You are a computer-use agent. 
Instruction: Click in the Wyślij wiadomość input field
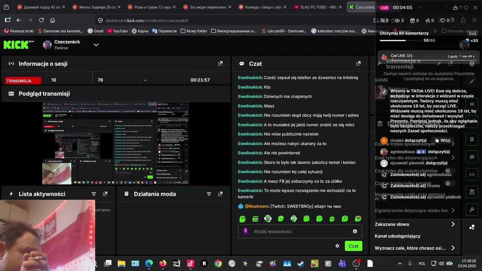click(x=299, y=231)
